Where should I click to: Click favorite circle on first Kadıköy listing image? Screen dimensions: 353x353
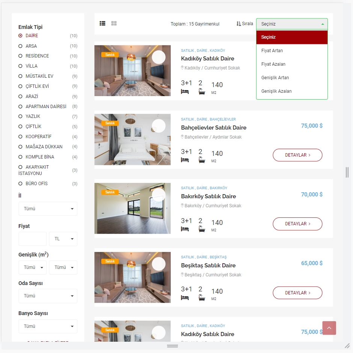click(x=158, y=57)
